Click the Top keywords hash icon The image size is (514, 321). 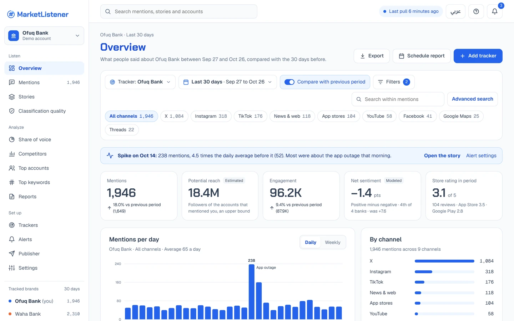tap(12, 182)
